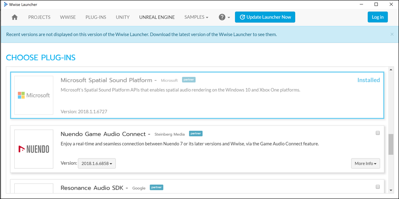This screenshot has width=399, height=199.
Task: Open the help question mark menu
Action: tap(224, 17)
